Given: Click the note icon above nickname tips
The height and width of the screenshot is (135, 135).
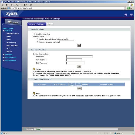Looking at the screenshot, I should (x=34, y=69).
